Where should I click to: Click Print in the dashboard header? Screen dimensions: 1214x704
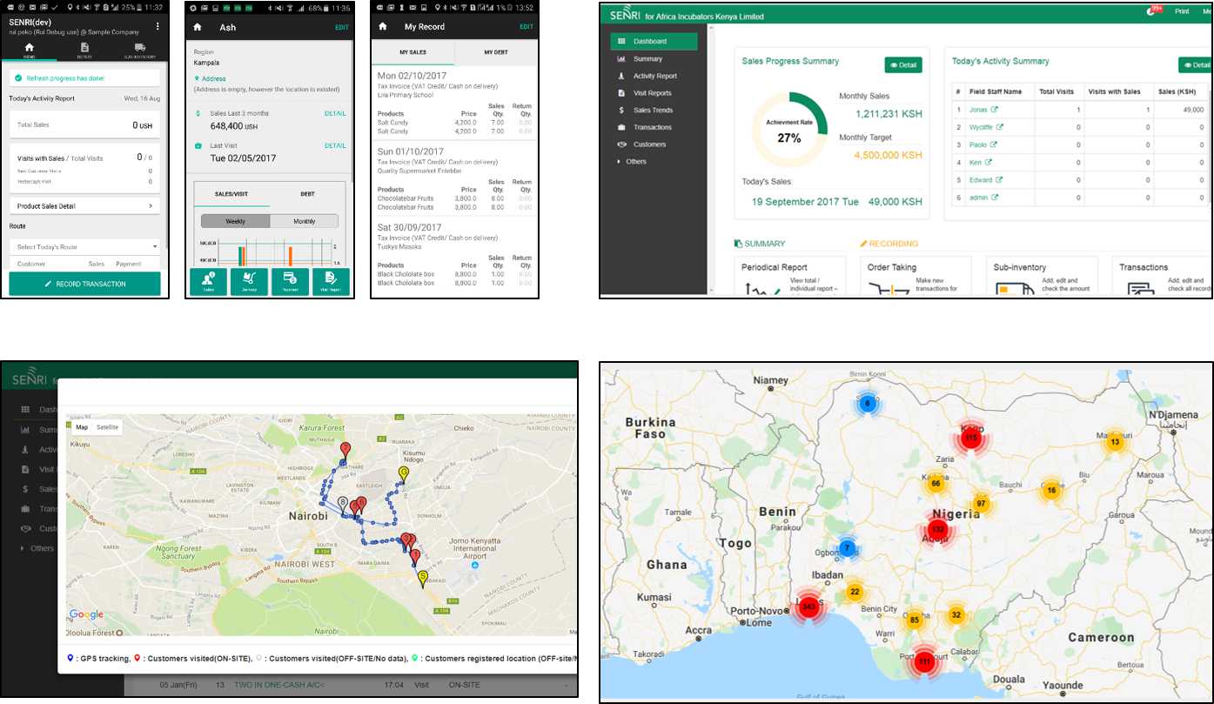pos(1182,11)
